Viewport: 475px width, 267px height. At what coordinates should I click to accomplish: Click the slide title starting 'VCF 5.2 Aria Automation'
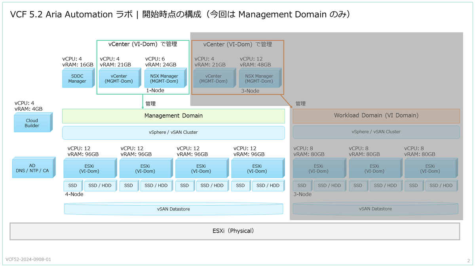180,15
